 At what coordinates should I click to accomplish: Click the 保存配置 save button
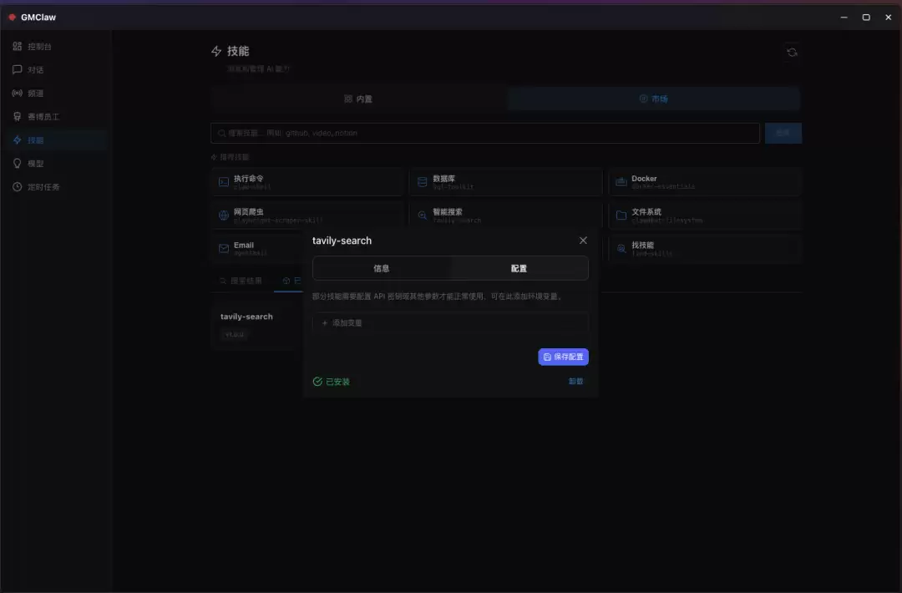pos(563,357)
